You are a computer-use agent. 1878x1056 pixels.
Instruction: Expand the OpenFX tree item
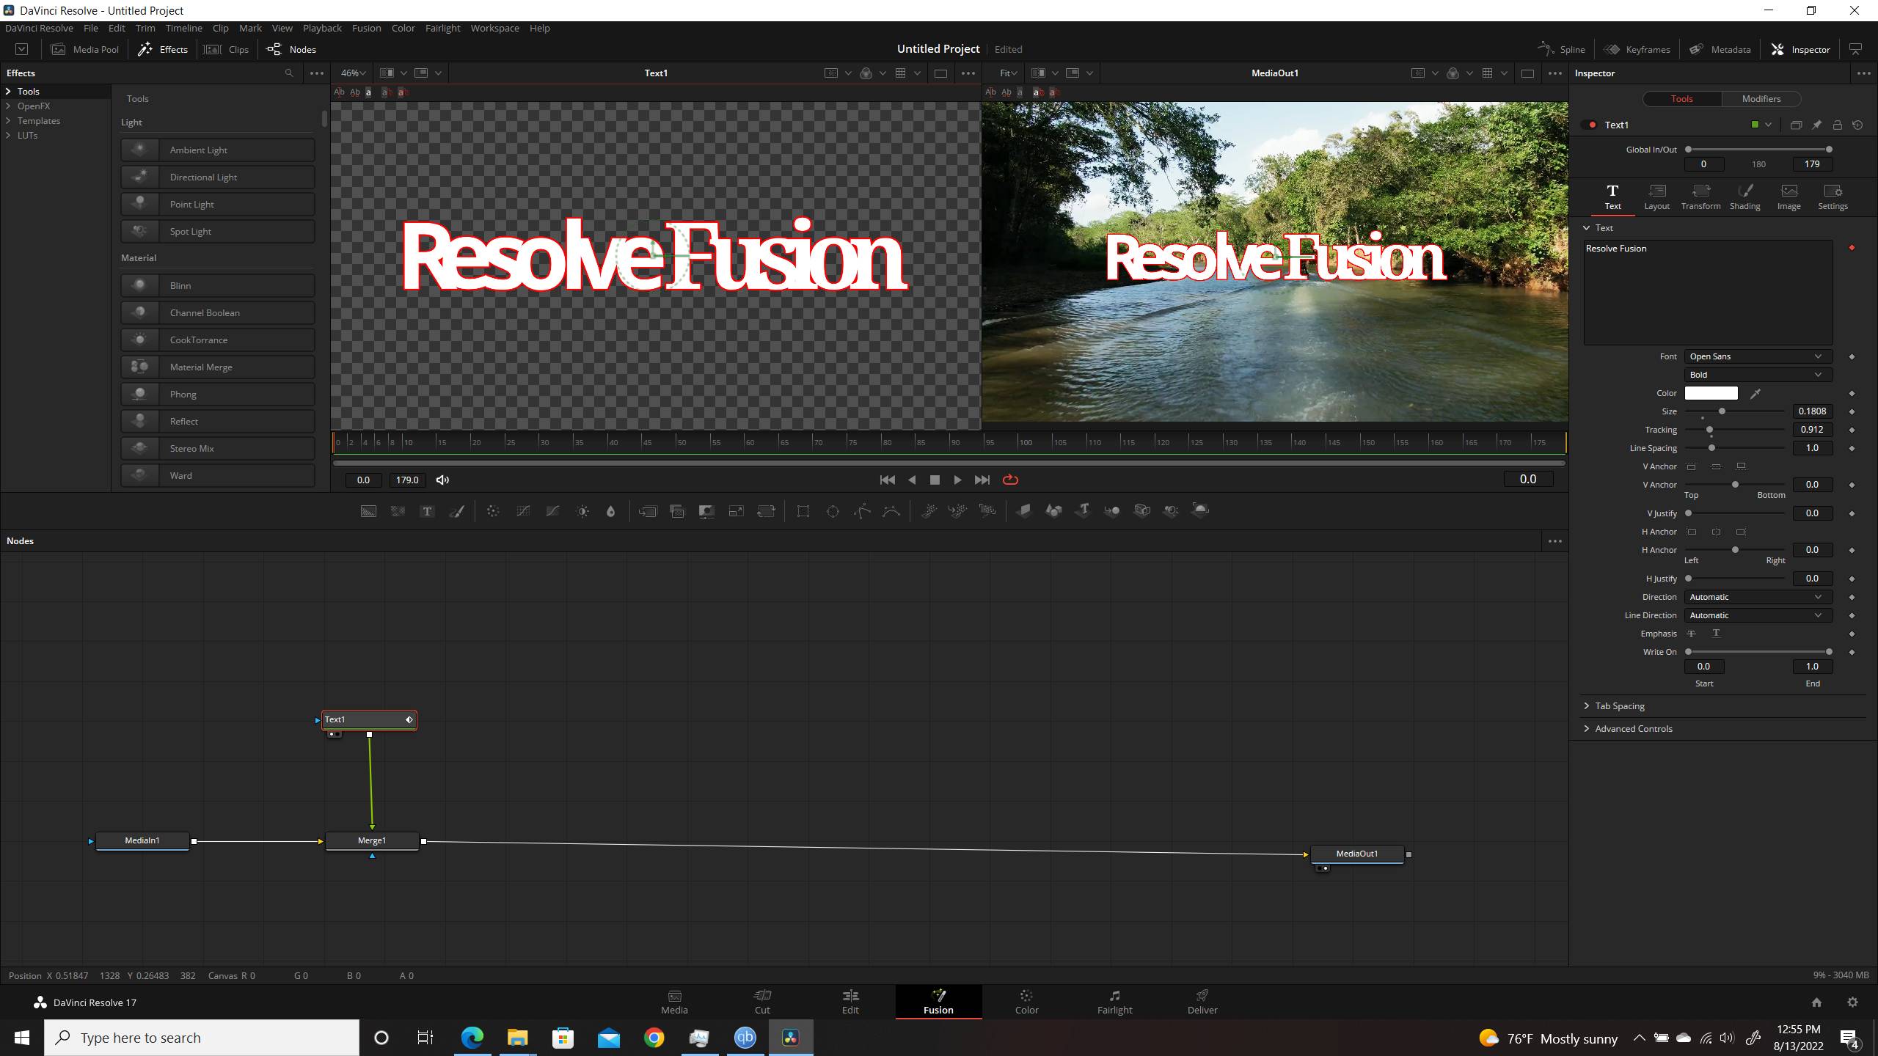(9, 106)
